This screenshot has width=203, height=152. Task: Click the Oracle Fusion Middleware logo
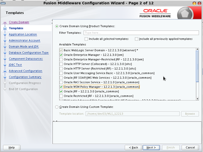[155, 13]
